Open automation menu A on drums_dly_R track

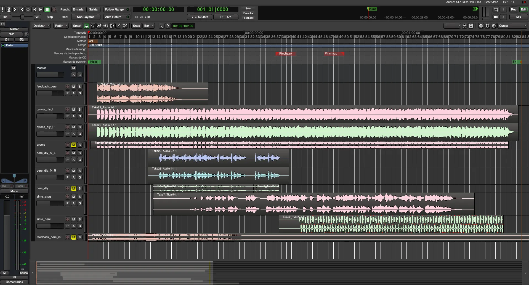coord(73,134)
